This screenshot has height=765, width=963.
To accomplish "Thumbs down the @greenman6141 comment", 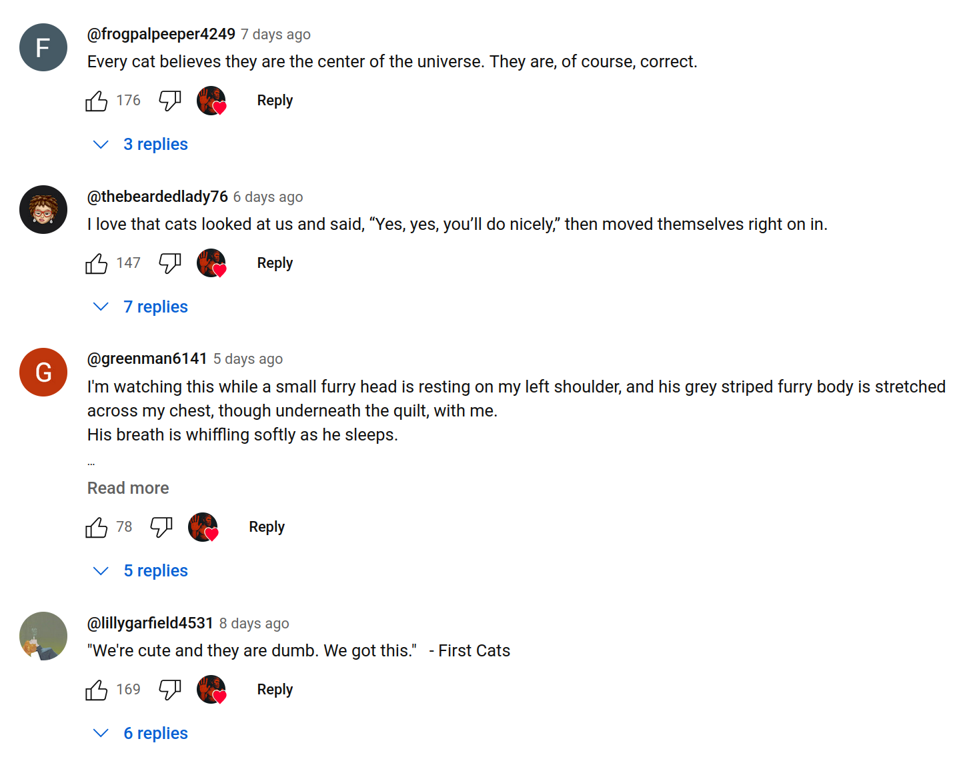I will tap(161, 527).
